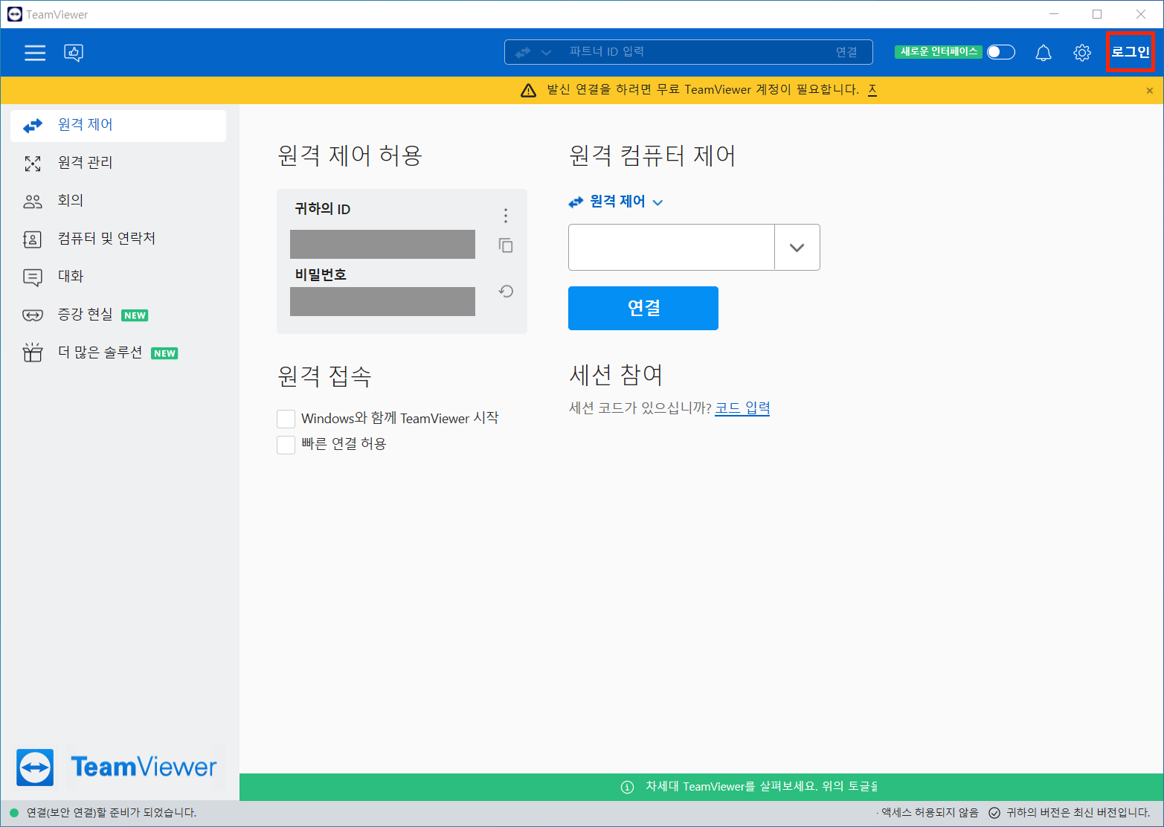1164x827 pixels.
Task: Toggle the 새로운 인터페이스 switch
Action: click(x=1001, y=52)
